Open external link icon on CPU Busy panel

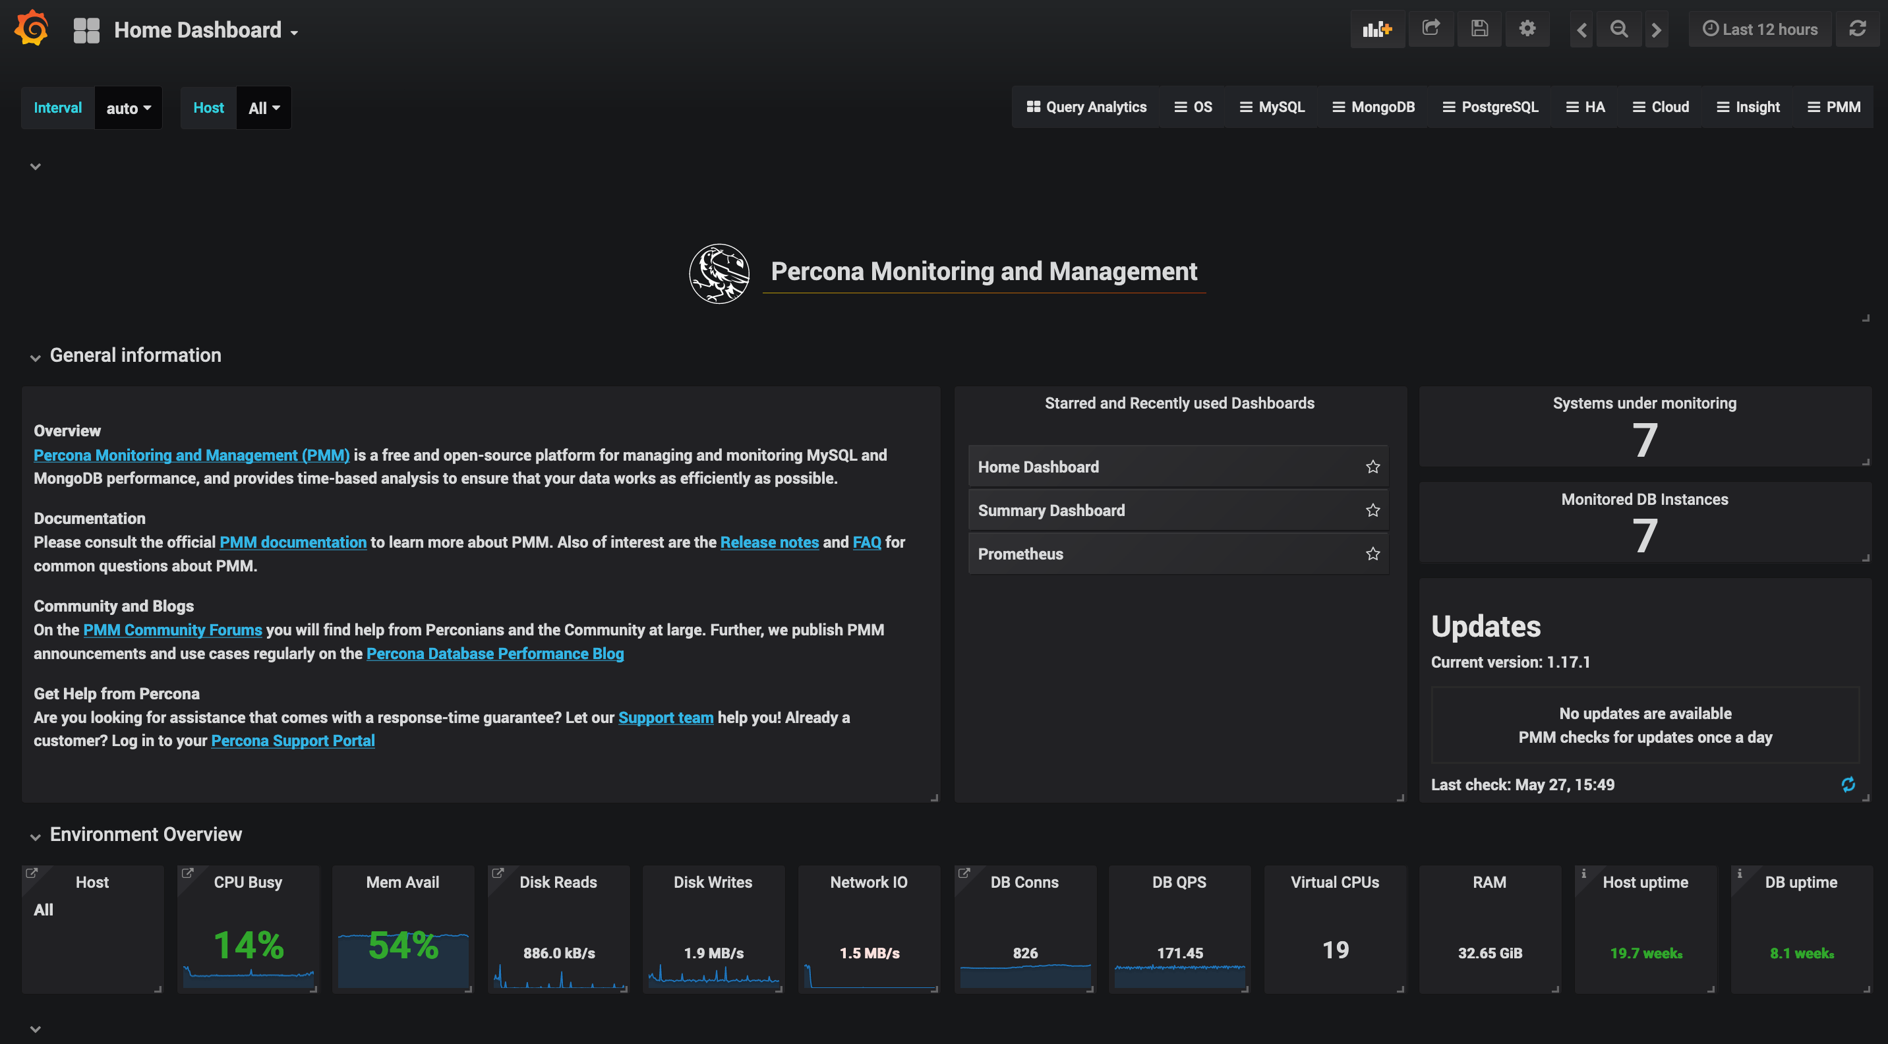point(187,873)
